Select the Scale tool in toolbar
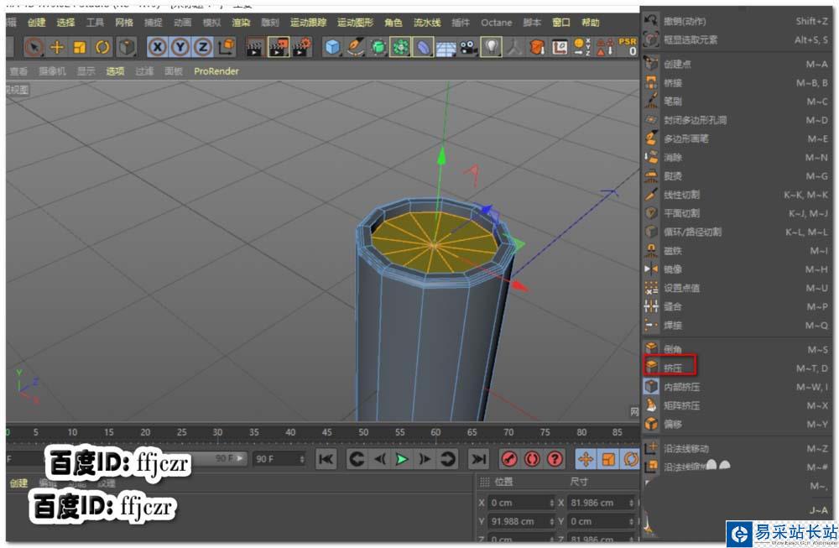Image resolution: width=839 pixels, height=548 pixels. [x=80, y=48]
